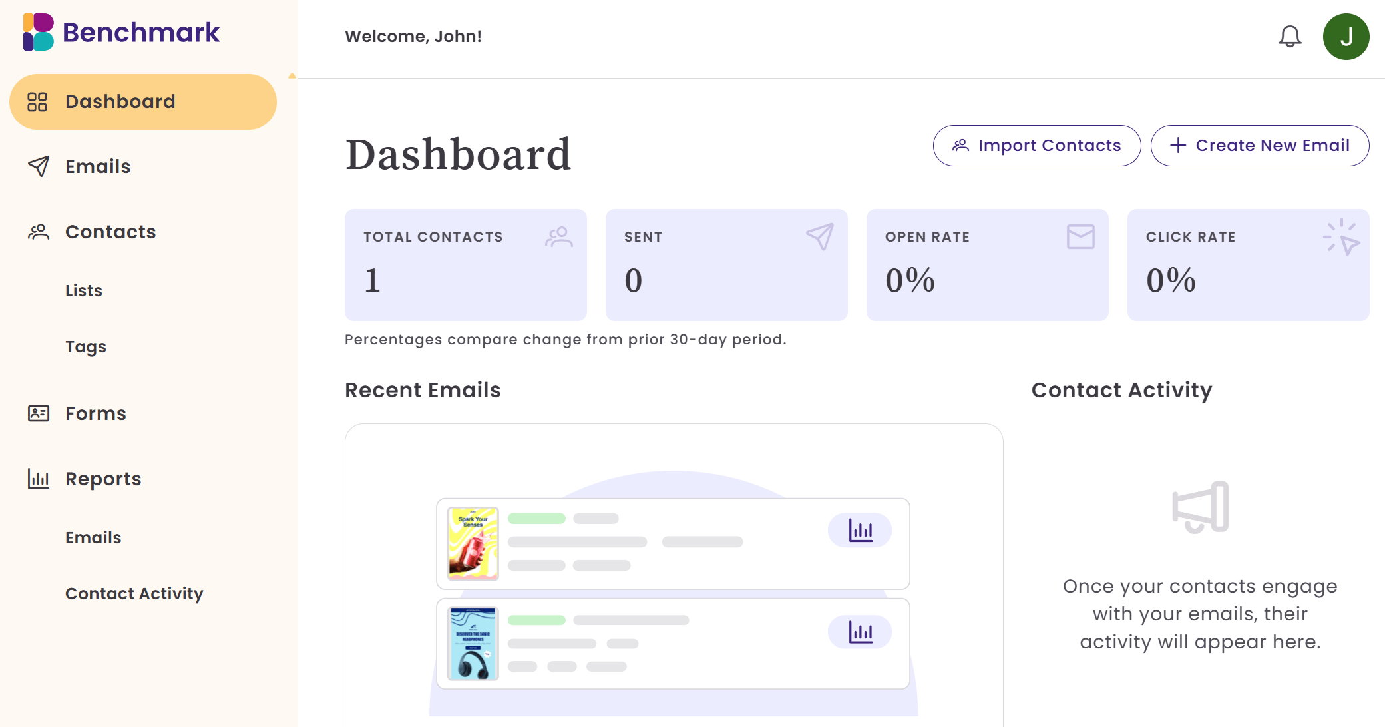This screenshot has width=1385, height=727.
Task: Collapse the expanded Contacts section
Action: (x=110, y=232)
